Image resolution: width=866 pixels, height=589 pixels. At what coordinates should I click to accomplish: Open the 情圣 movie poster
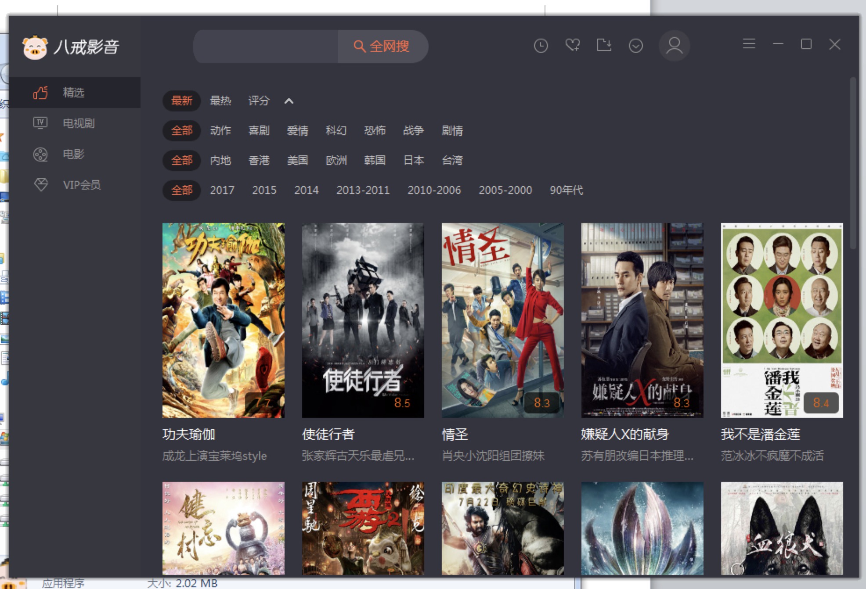[x=503, y=320]
